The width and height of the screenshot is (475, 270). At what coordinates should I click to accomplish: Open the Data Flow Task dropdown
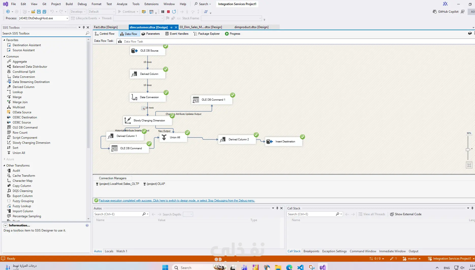(x=295, y=41)
